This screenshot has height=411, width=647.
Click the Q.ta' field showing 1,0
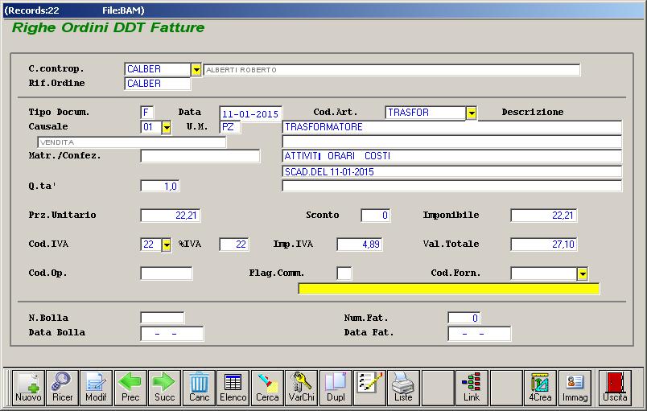(159, 187)
